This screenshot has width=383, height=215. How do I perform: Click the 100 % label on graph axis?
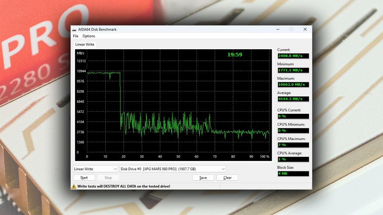pos(265,157)
